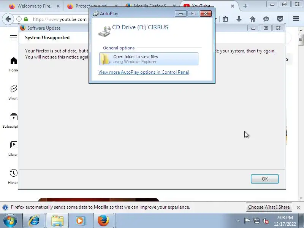
Task: Go to the Firefox home page icon
Action: (x=252, y=19)
